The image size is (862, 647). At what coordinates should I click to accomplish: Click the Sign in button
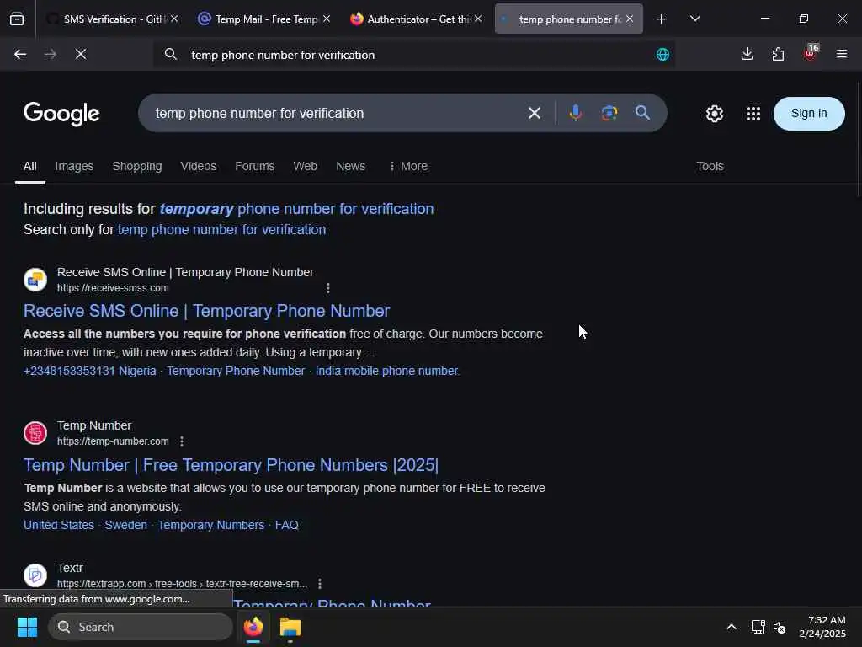coord(809,114)
